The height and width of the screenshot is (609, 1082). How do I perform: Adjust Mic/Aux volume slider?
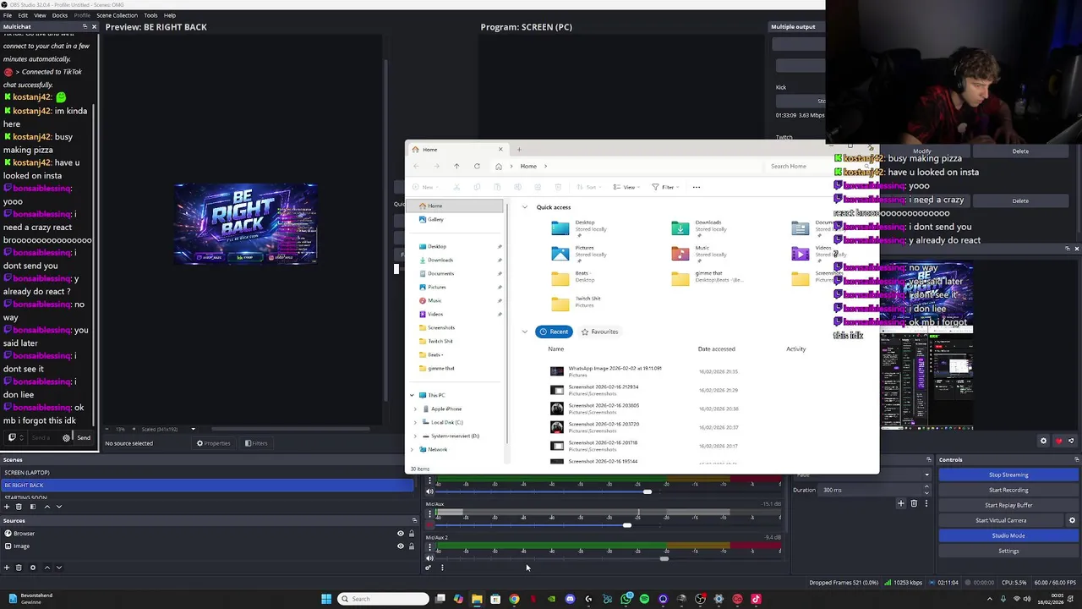626,525
